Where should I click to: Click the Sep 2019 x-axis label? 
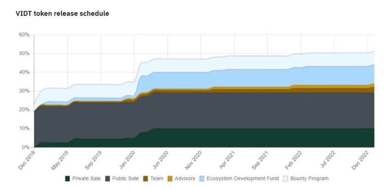[93, 160]
